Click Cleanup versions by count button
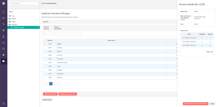 (68, 94)
